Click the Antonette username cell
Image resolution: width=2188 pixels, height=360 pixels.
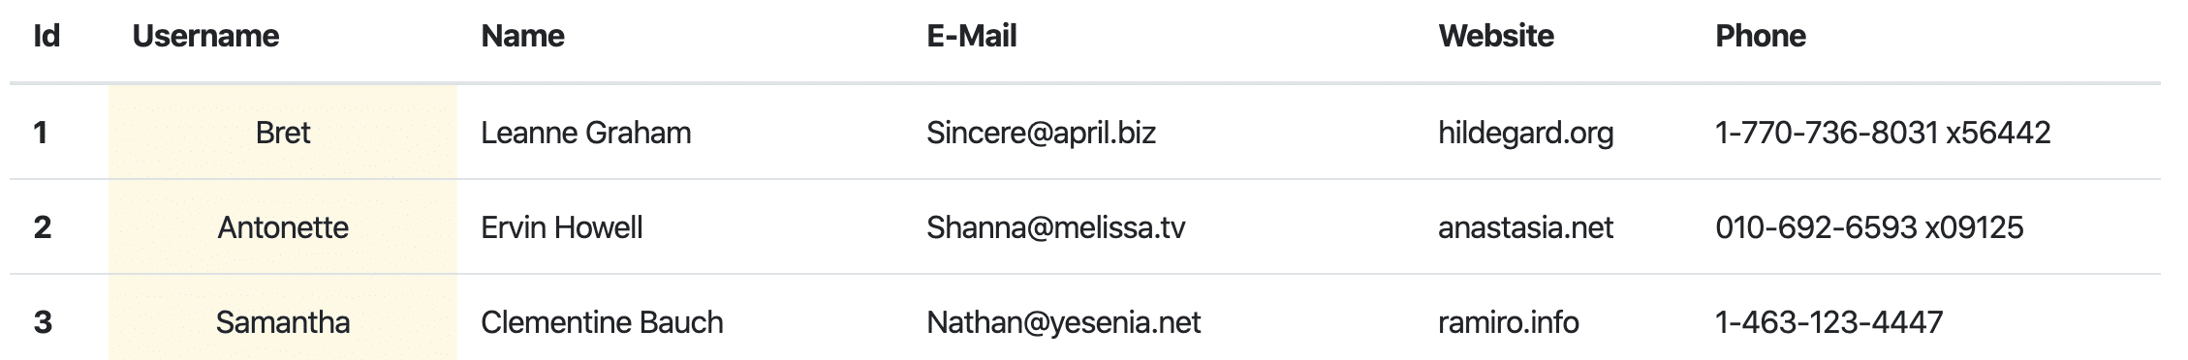coord(283,227)
